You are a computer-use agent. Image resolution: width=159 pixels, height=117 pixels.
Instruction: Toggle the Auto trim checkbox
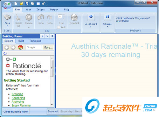click(x=59, y=27)
